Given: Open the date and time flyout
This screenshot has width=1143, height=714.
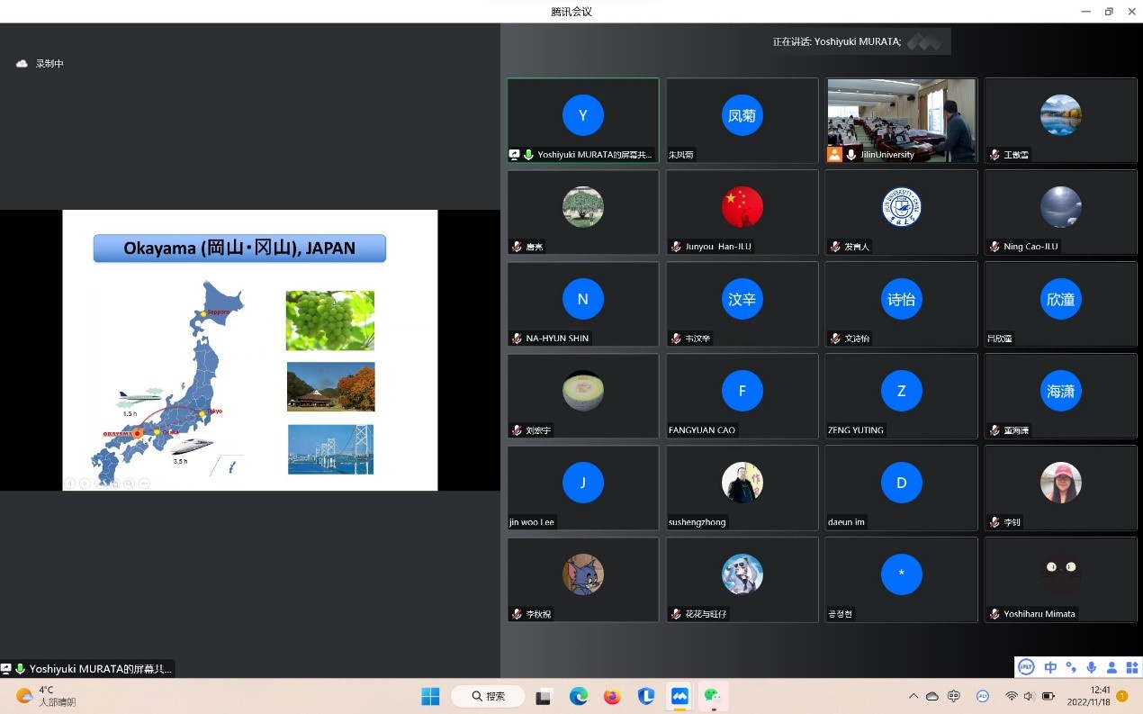Looking at the screenshot, I should tap(1089, 696).
